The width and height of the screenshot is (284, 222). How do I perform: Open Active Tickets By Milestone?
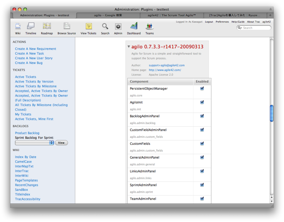coord(36,86)
